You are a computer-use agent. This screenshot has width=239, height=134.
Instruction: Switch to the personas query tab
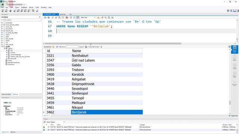click(x=63, y=14)
